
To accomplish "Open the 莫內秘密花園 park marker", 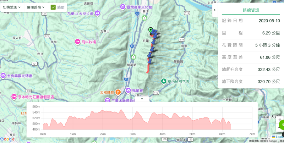I will click(x=164, y=82).
